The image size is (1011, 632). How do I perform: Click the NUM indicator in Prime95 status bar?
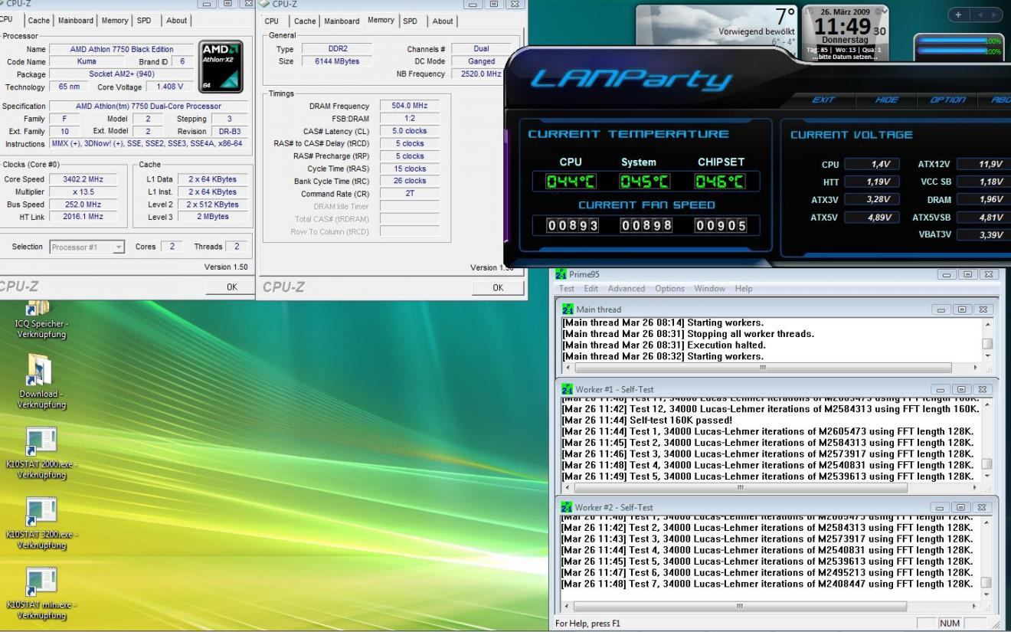pyautogui.click(x=949, y=623)
